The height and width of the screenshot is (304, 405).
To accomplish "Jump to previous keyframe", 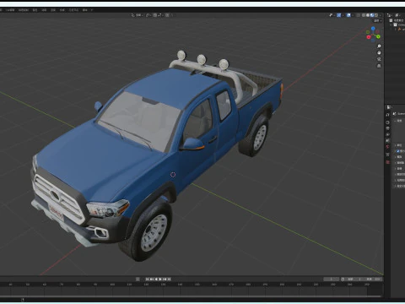I will 151,279.
